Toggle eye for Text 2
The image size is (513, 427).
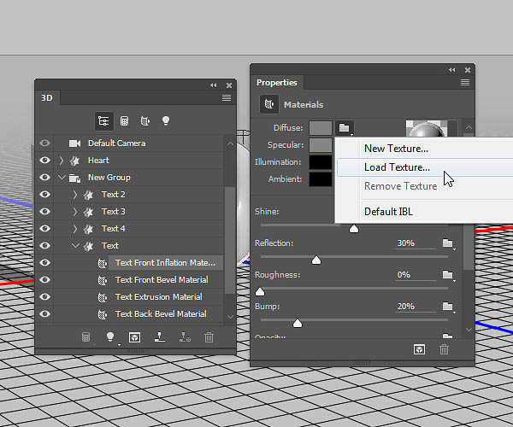[44, 195]
